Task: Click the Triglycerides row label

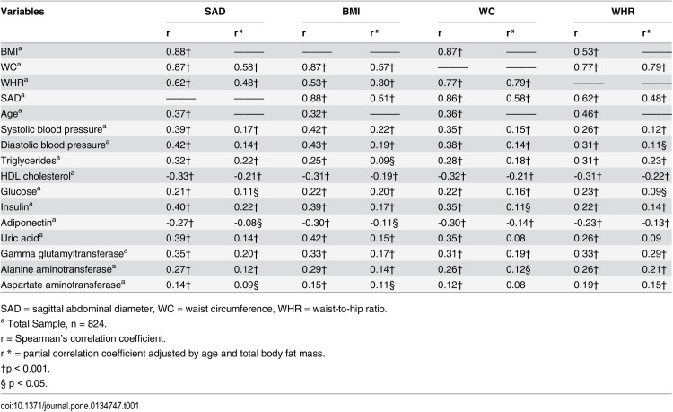Action: (x=30, y=161)
